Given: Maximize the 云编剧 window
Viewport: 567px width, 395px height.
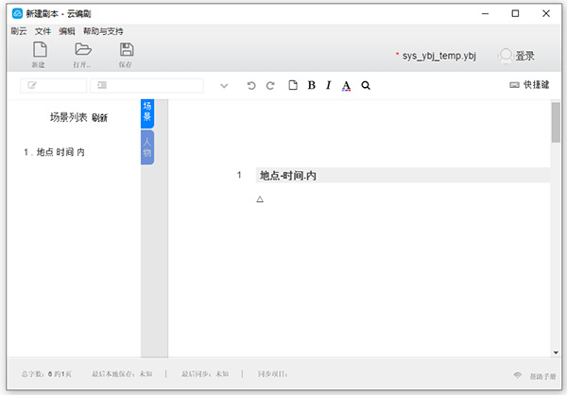Looking at the screenshot, I should click(515, 14).
